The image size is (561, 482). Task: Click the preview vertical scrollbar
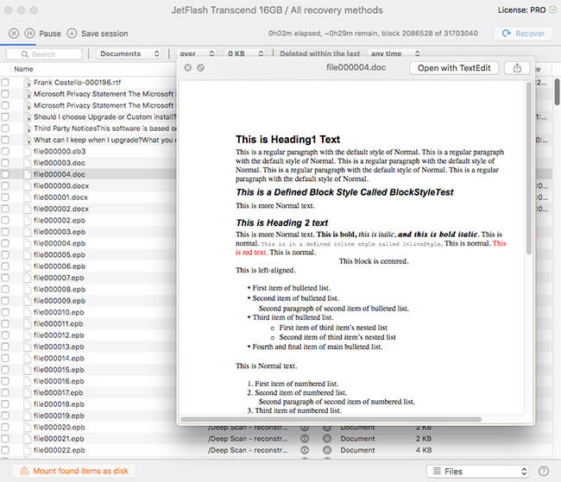point(529,168)
